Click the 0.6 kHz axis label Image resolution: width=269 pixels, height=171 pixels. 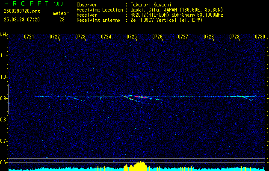[x=3, y=162]
